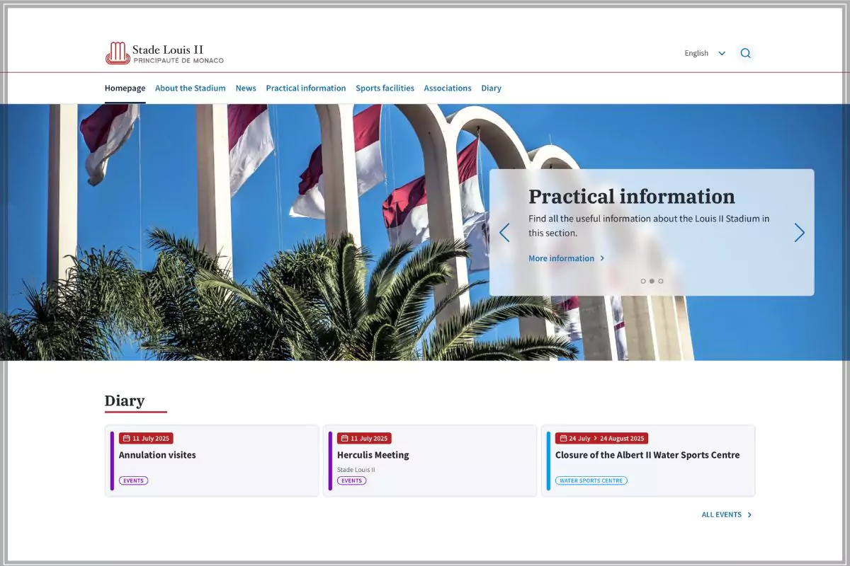Go to the News section
Screen dimensions: 850x566
coord(246,88)
